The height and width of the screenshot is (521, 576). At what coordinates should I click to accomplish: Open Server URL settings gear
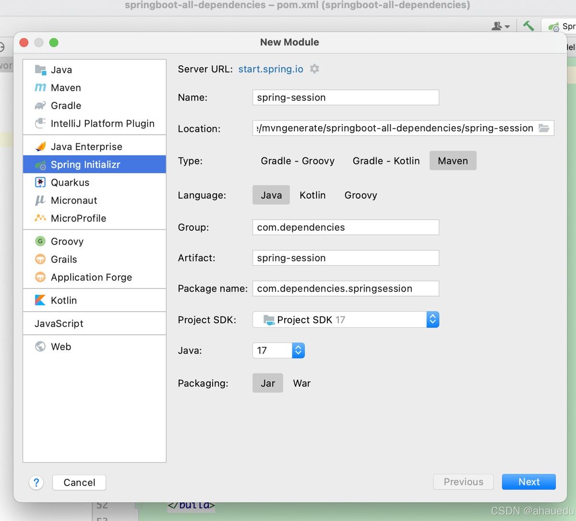[x=314, y=69]
